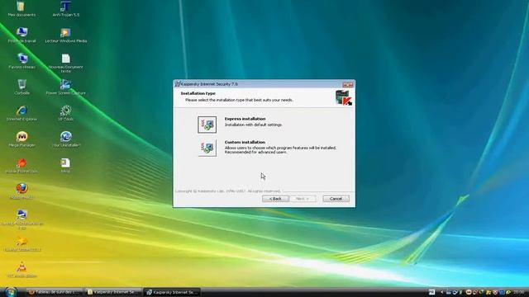Screen dimensions: 529x297
Task: Launch Power Screen Capture shortcut
Action: pyautogui.click(x=66, y=87)
